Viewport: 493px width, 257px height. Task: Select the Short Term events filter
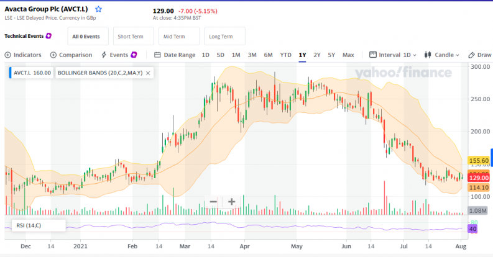click(134, 36)
